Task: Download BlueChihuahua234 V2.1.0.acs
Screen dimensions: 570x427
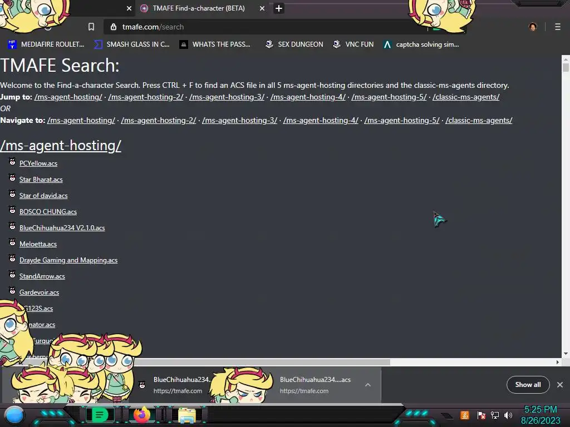Action: [62, 228]
